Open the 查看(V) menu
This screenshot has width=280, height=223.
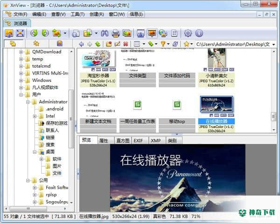58,14
